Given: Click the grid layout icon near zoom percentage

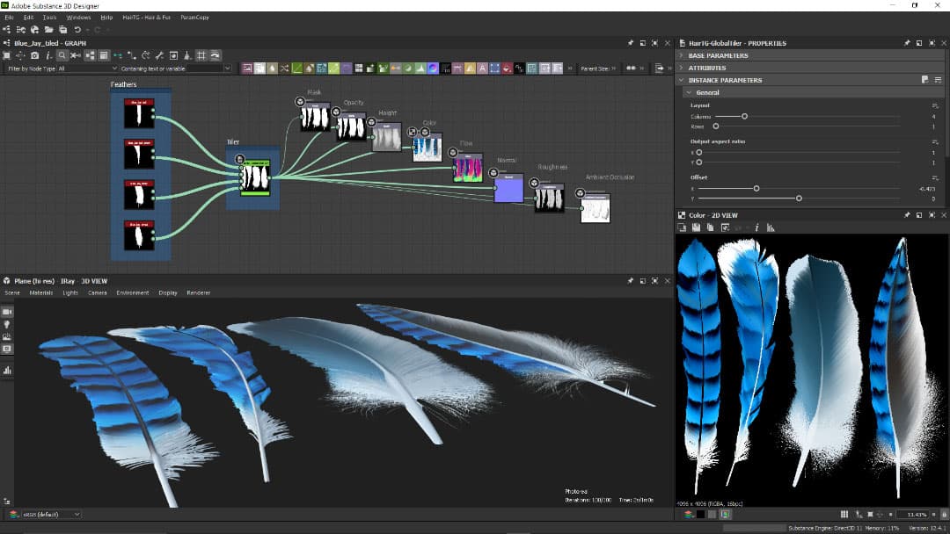Looking at the screenshot, I should 844,515.
